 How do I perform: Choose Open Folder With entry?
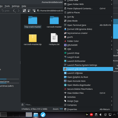click(x=88, y=4)
